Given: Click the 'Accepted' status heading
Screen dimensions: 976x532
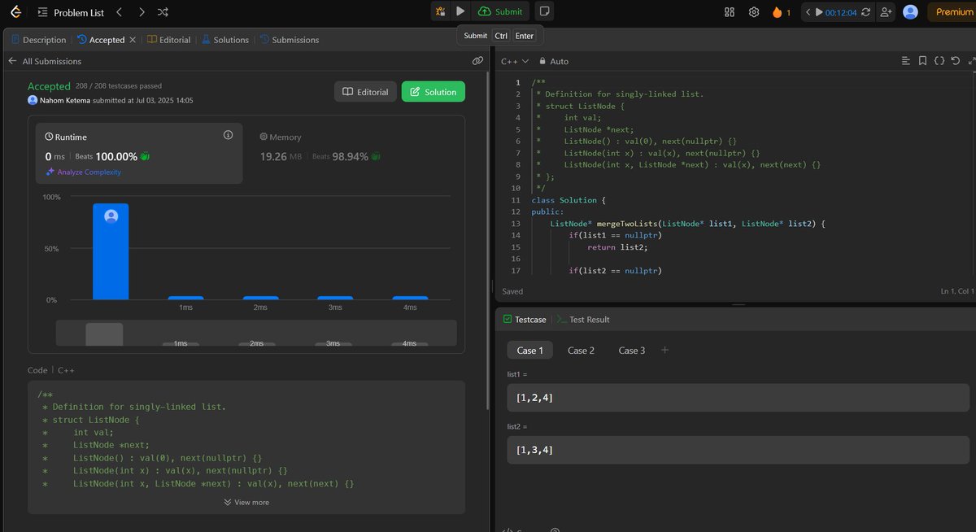Looking at the screenshot, I should tap(49, 86).
